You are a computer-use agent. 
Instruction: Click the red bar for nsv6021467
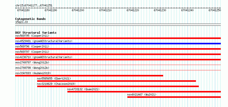174,97
